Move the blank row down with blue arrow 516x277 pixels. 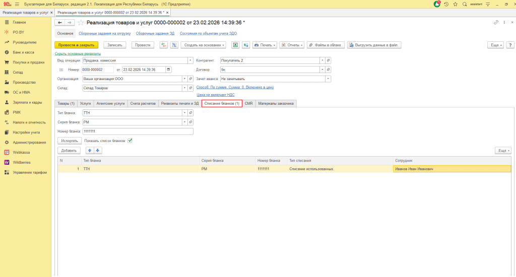(98, 150)
